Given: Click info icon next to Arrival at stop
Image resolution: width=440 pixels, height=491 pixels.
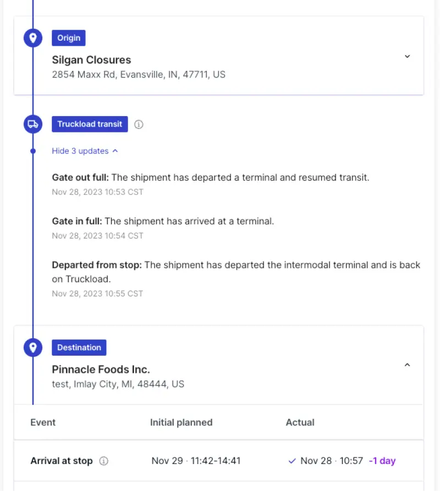Looking at the screenshot, I should pyautogui.click(x=103, y=461).
